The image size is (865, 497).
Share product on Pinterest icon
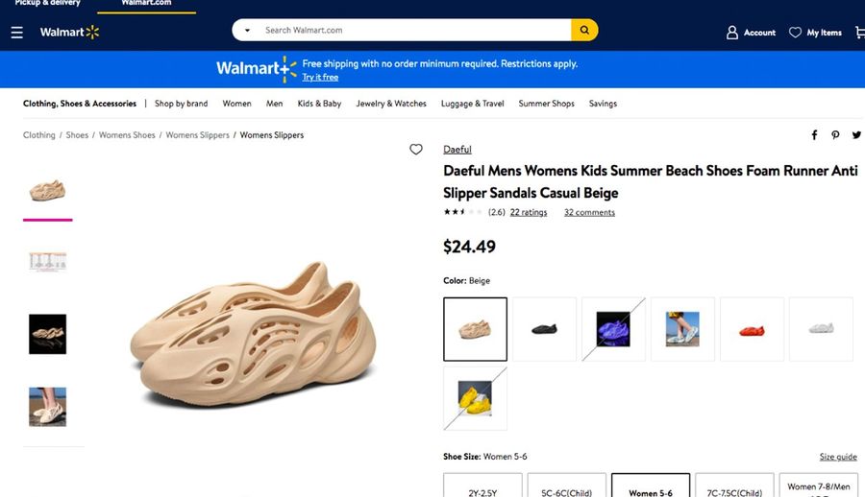pos(836,135)
